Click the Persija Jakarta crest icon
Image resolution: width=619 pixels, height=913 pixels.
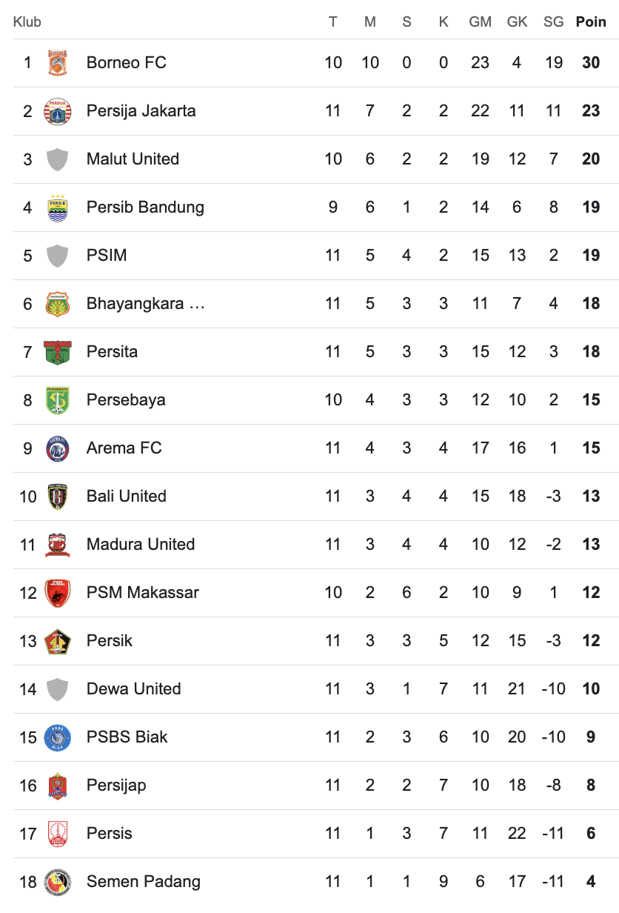coord(57,111)
